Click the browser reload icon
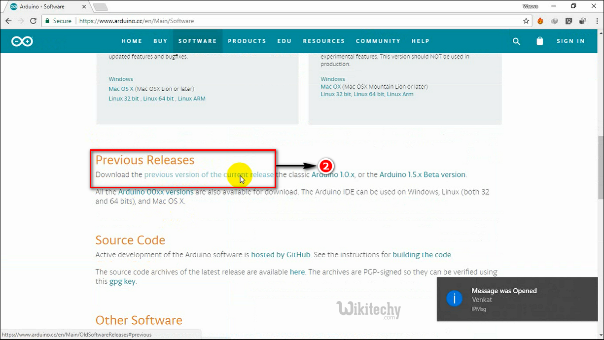Viewport: 604px width, 340px height. (33, 21)
